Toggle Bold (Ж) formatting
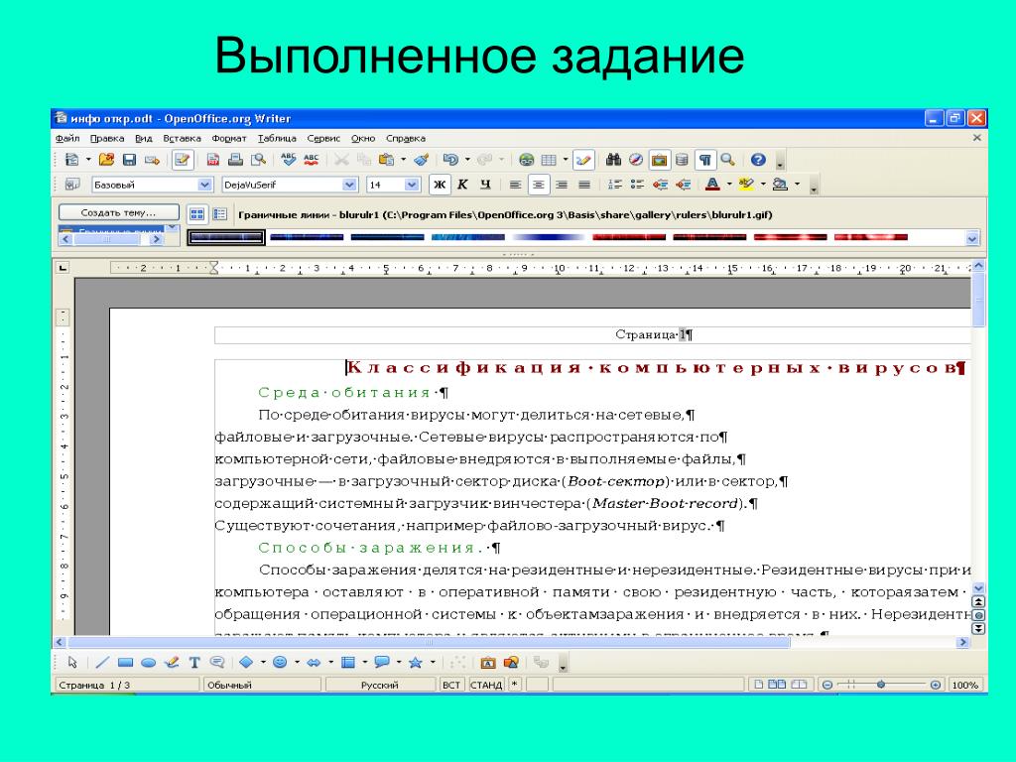This screenshot has height=762, width=1016. click(x=440, y=185)
